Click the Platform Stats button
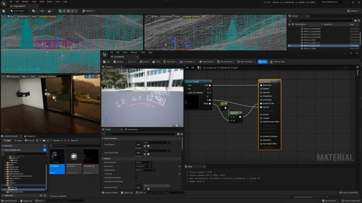362x203 pixels. 278,62
